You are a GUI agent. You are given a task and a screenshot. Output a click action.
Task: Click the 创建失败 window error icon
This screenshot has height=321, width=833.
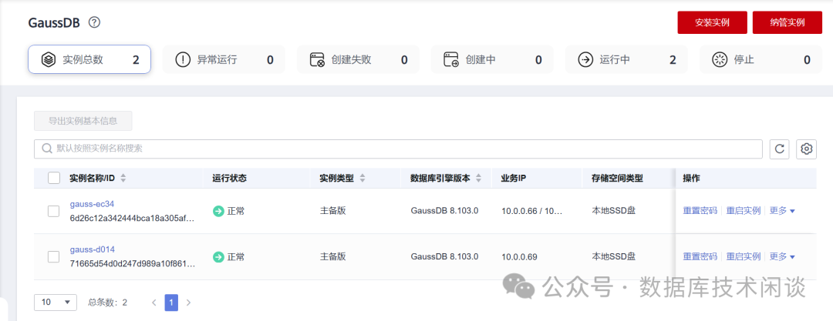[317, 59]
